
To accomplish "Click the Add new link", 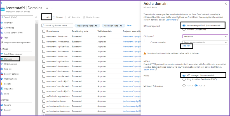I will pyautogui.click(x=186, y=46).
